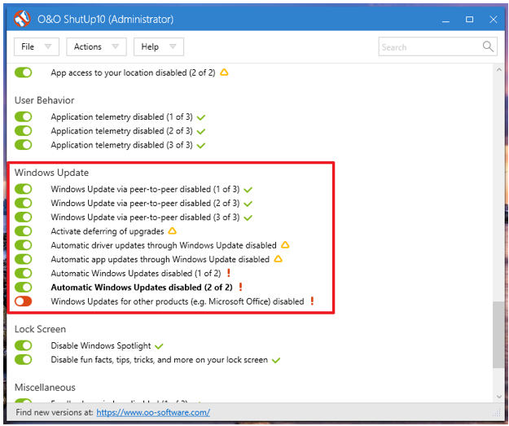Toggle peer-to-peer update (1 of 3) switch
This screenshot has width=509, height=426.
coord(24,189)
